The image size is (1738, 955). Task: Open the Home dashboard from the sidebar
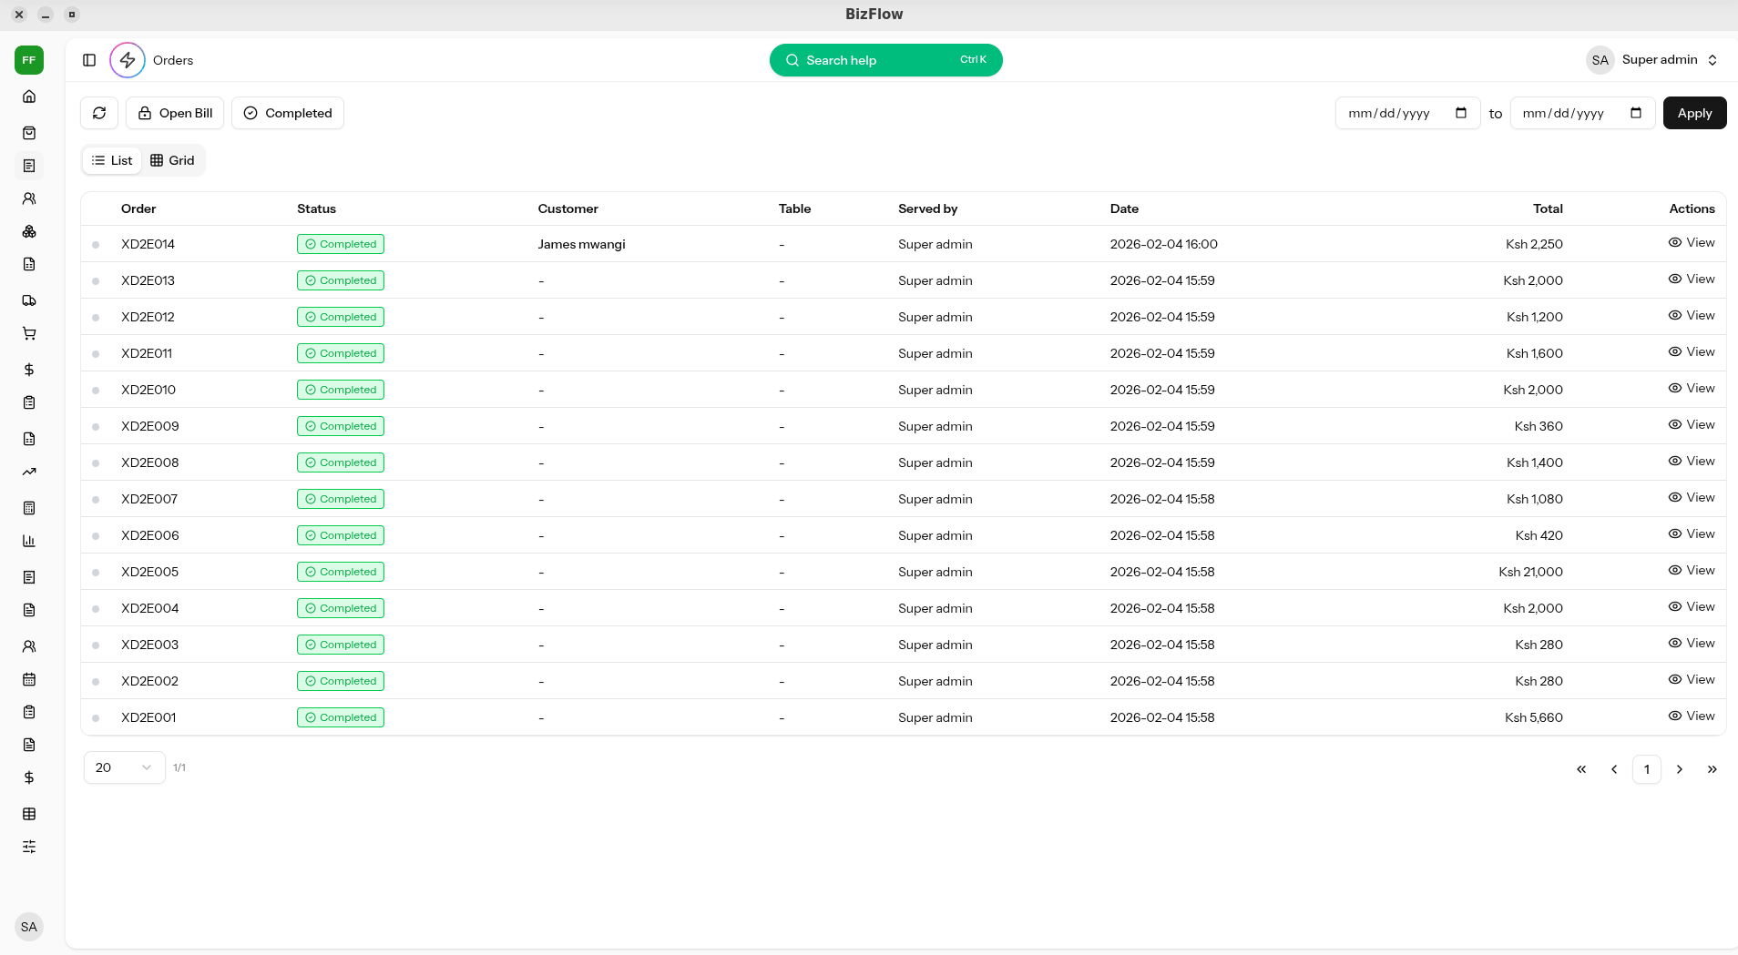point(29,97)
